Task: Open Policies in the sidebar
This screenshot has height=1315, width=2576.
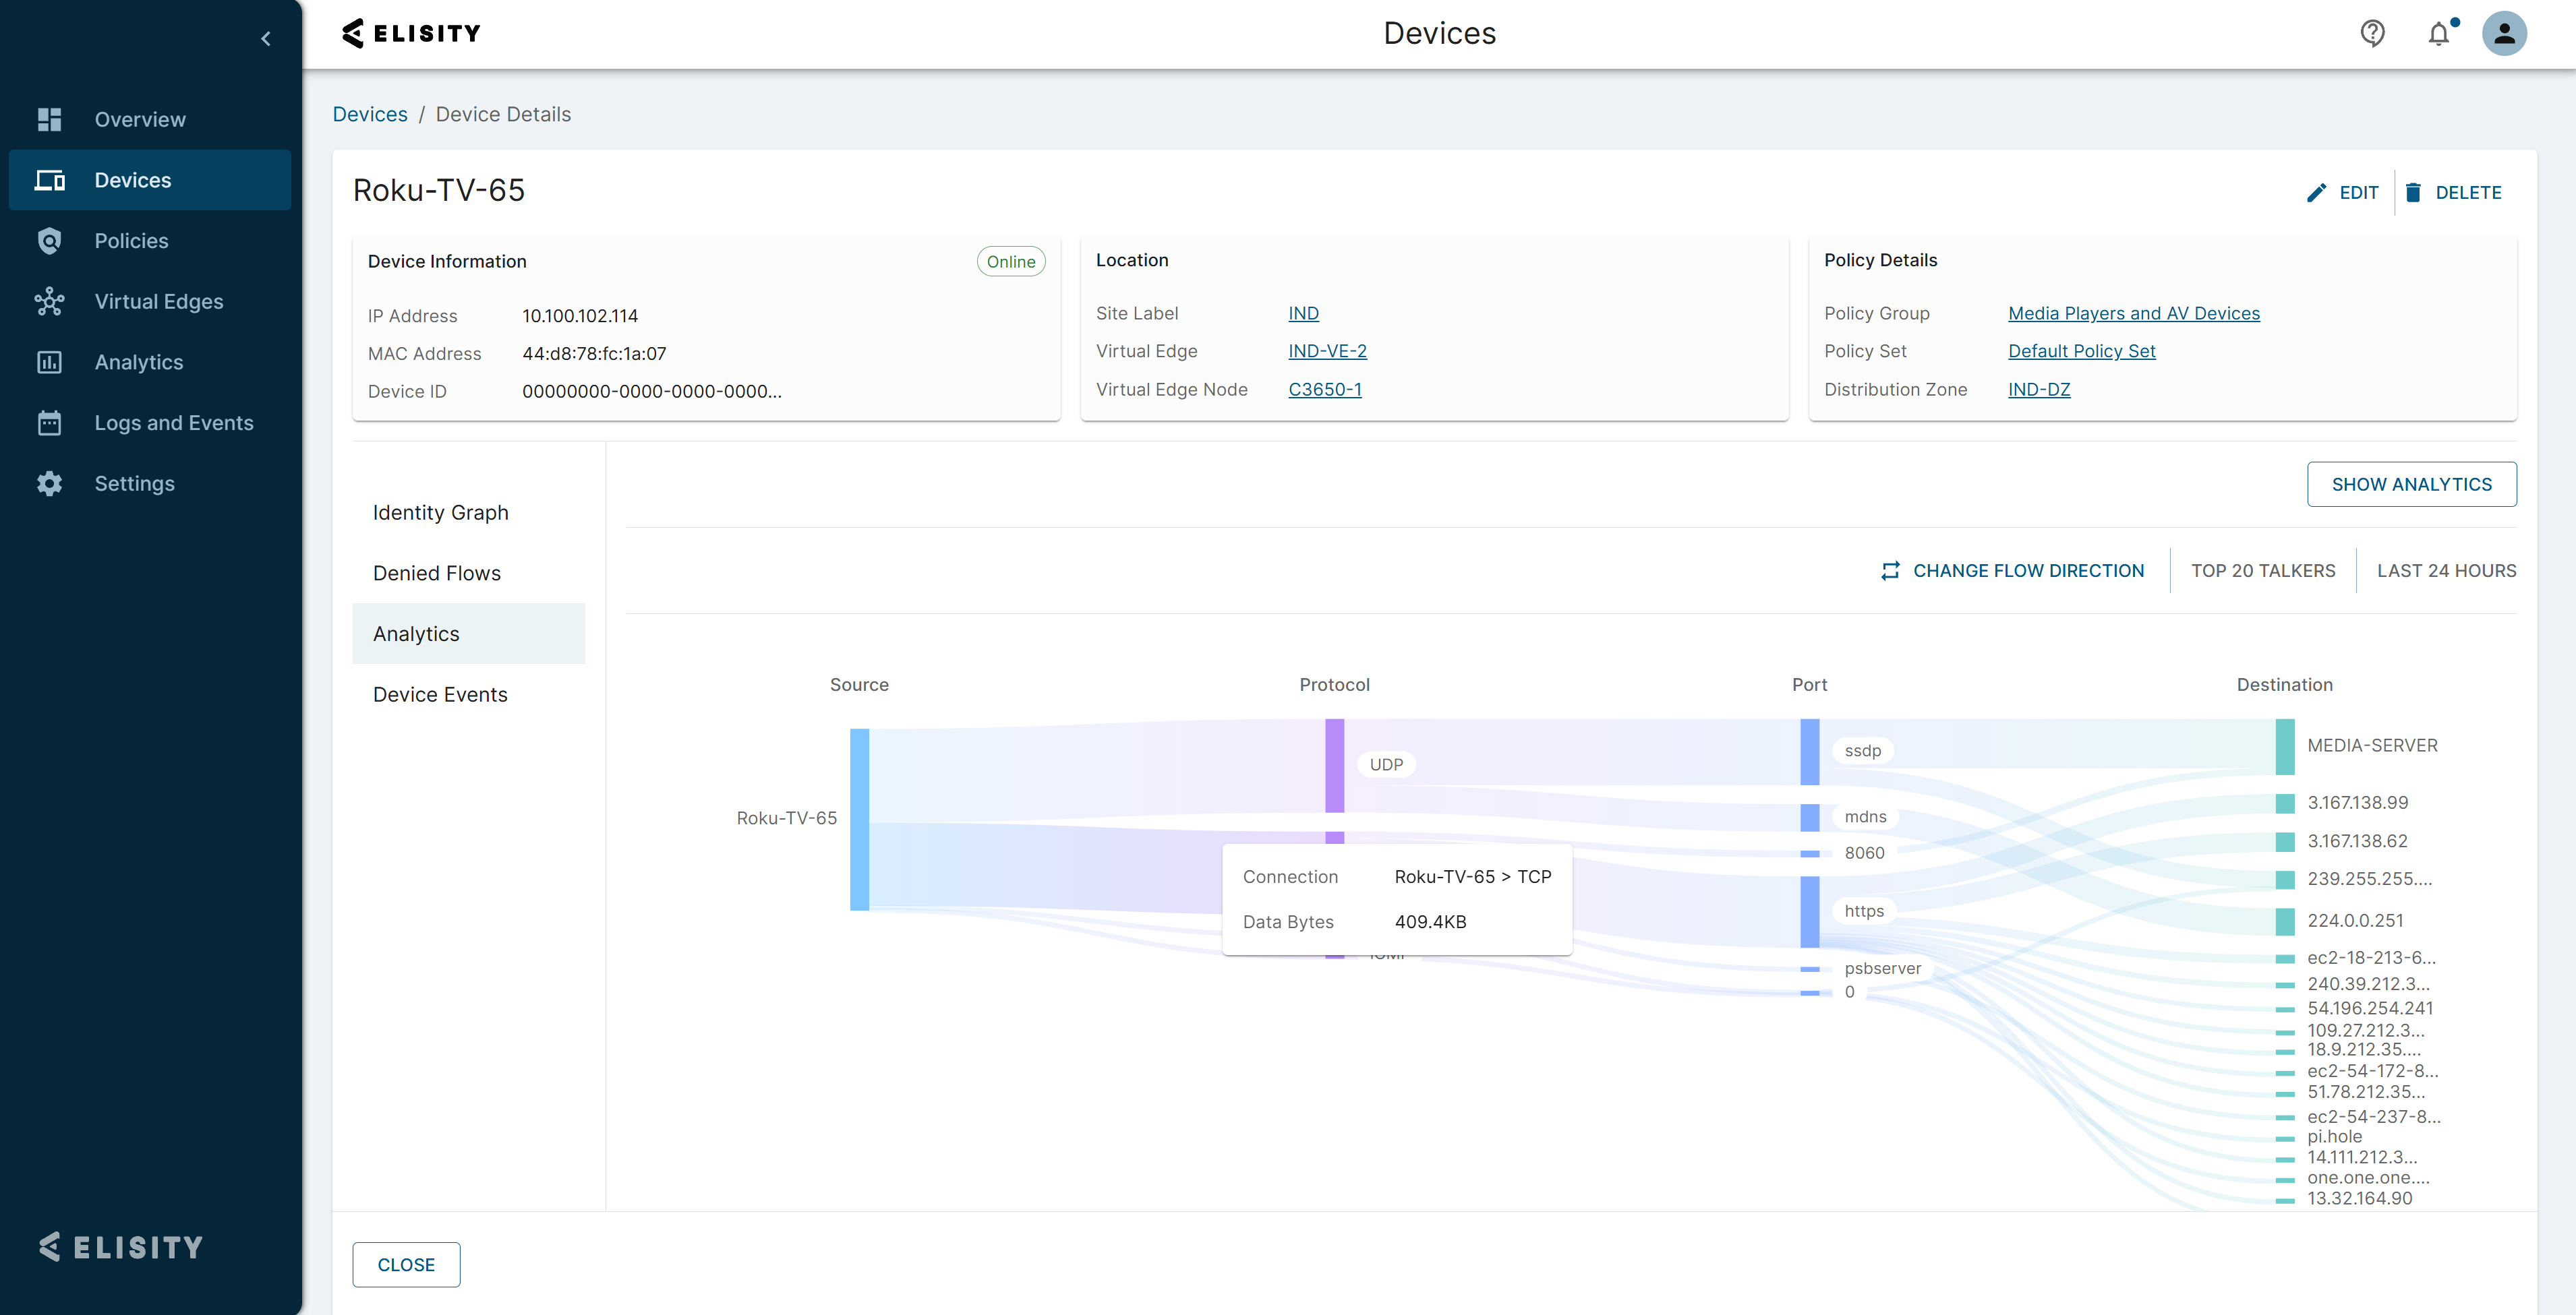Action: 150,241
